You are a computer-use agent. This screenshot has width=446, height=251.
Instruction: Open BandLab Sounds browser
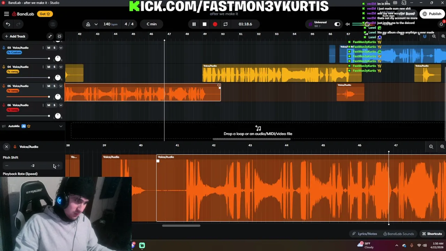(398, 234)
